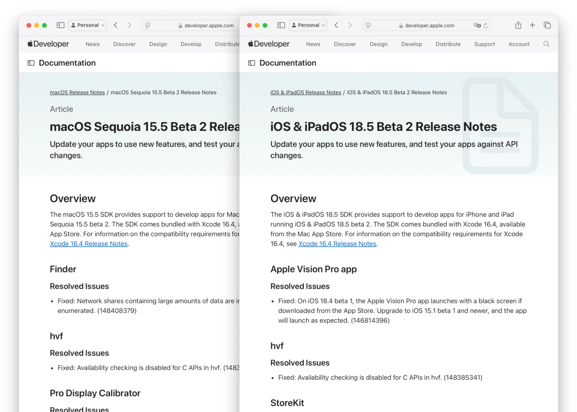The width and height of the screenshot is (577, 412).
Task: Show tab overview in iOS window
Action: coord(547,25)
